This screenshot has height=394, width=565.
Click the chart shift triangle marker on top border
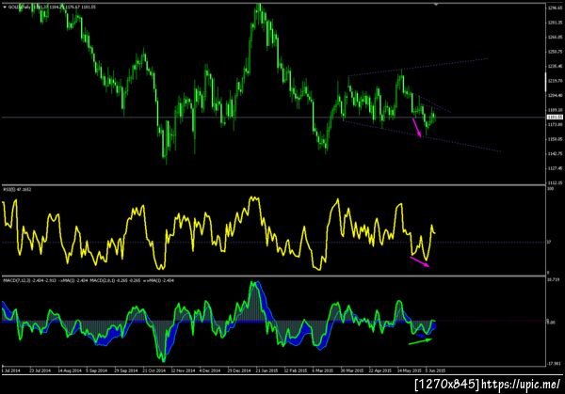(x=436, y=5)
